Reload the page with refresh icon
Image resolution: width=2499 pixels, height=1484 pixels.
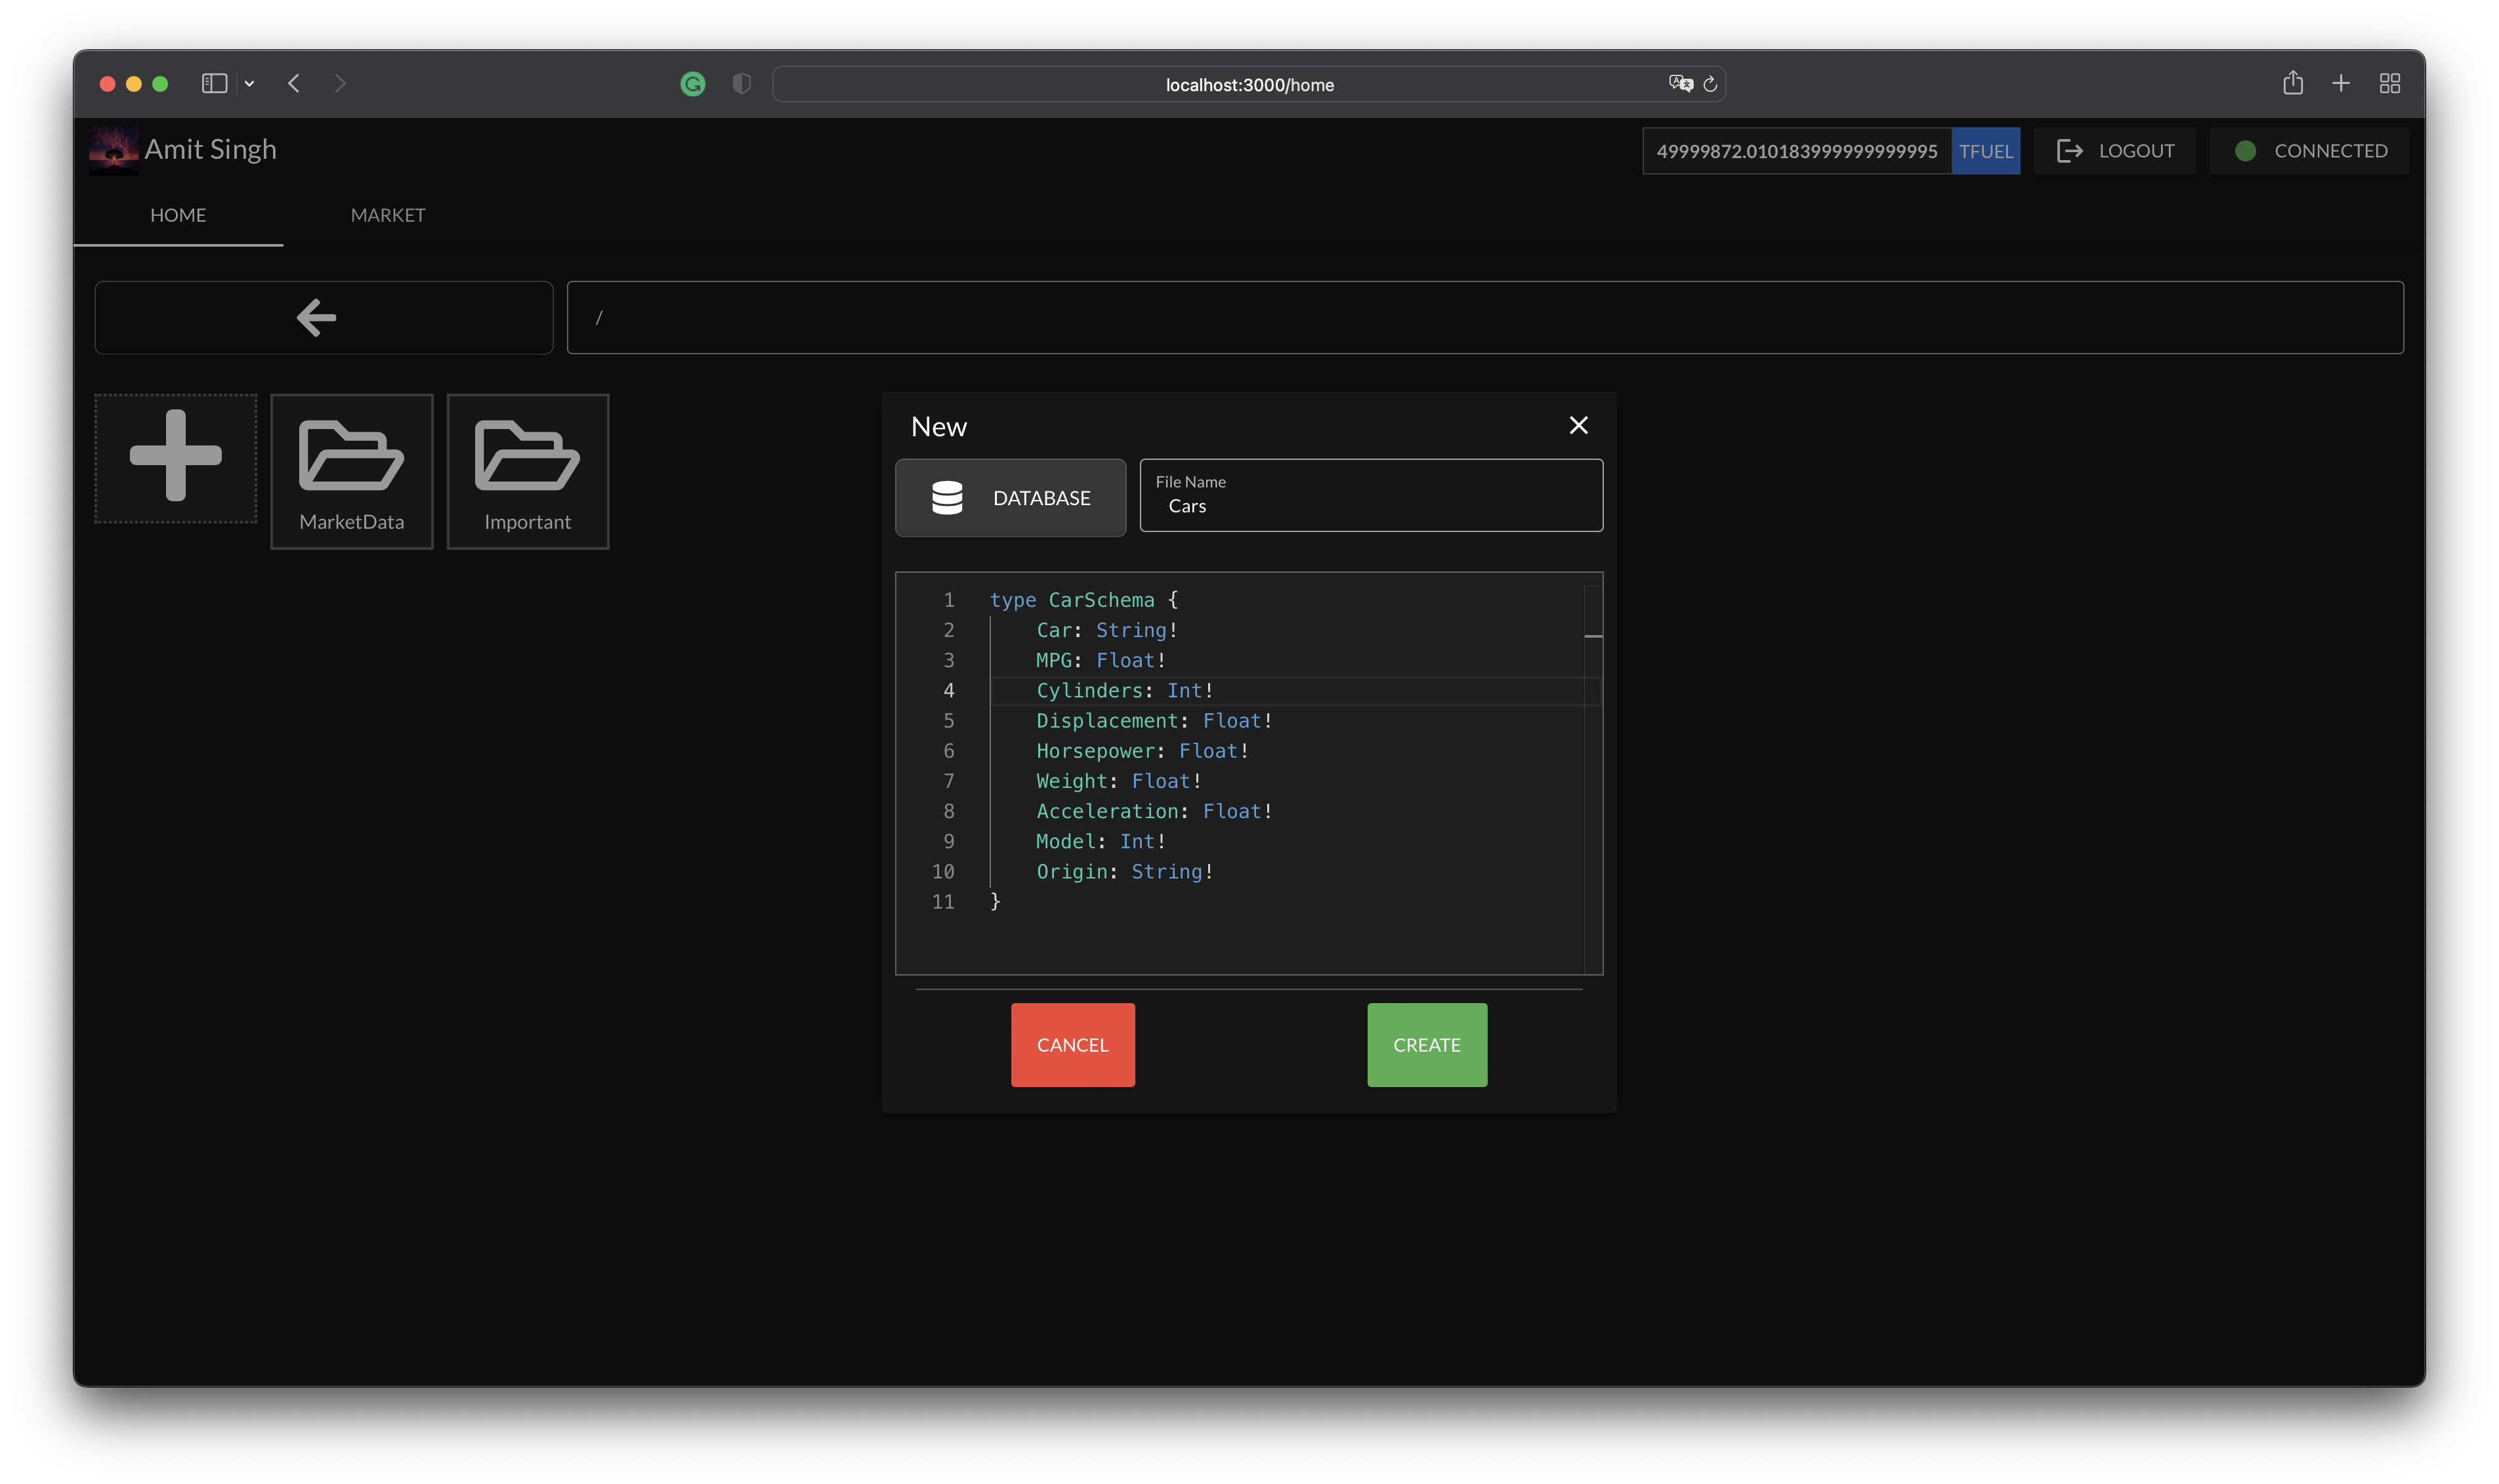1710,85
